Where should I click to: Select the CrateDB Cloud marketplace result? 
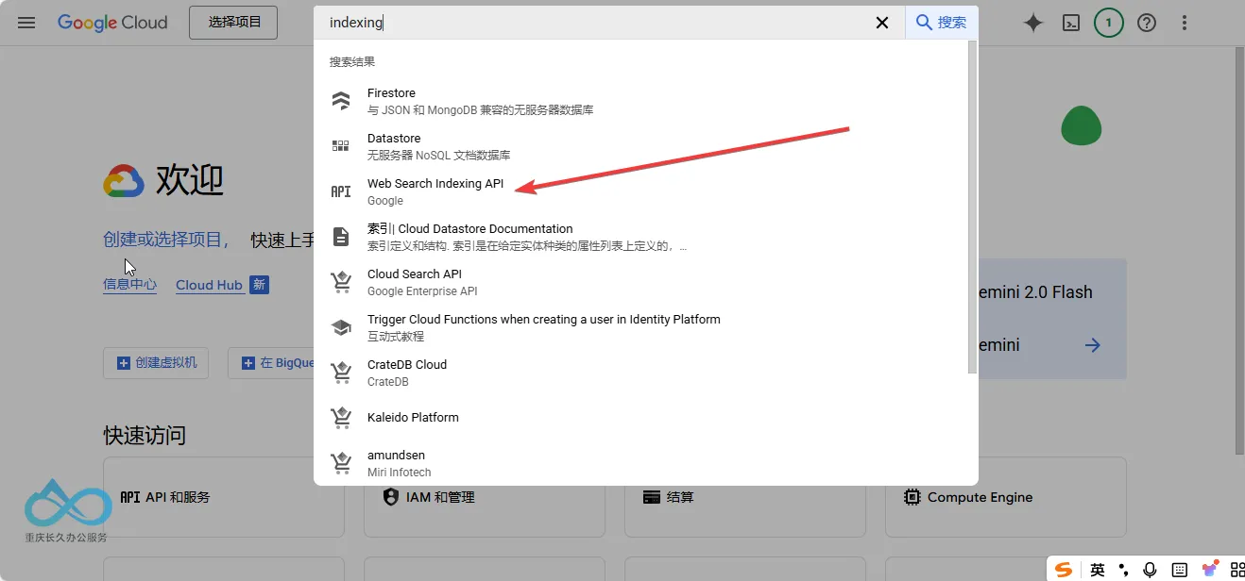point(640,373)
